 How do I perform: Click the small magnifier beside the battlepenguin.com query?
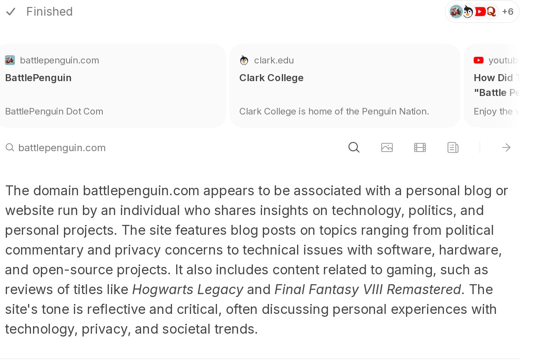(x=10, y=147)
